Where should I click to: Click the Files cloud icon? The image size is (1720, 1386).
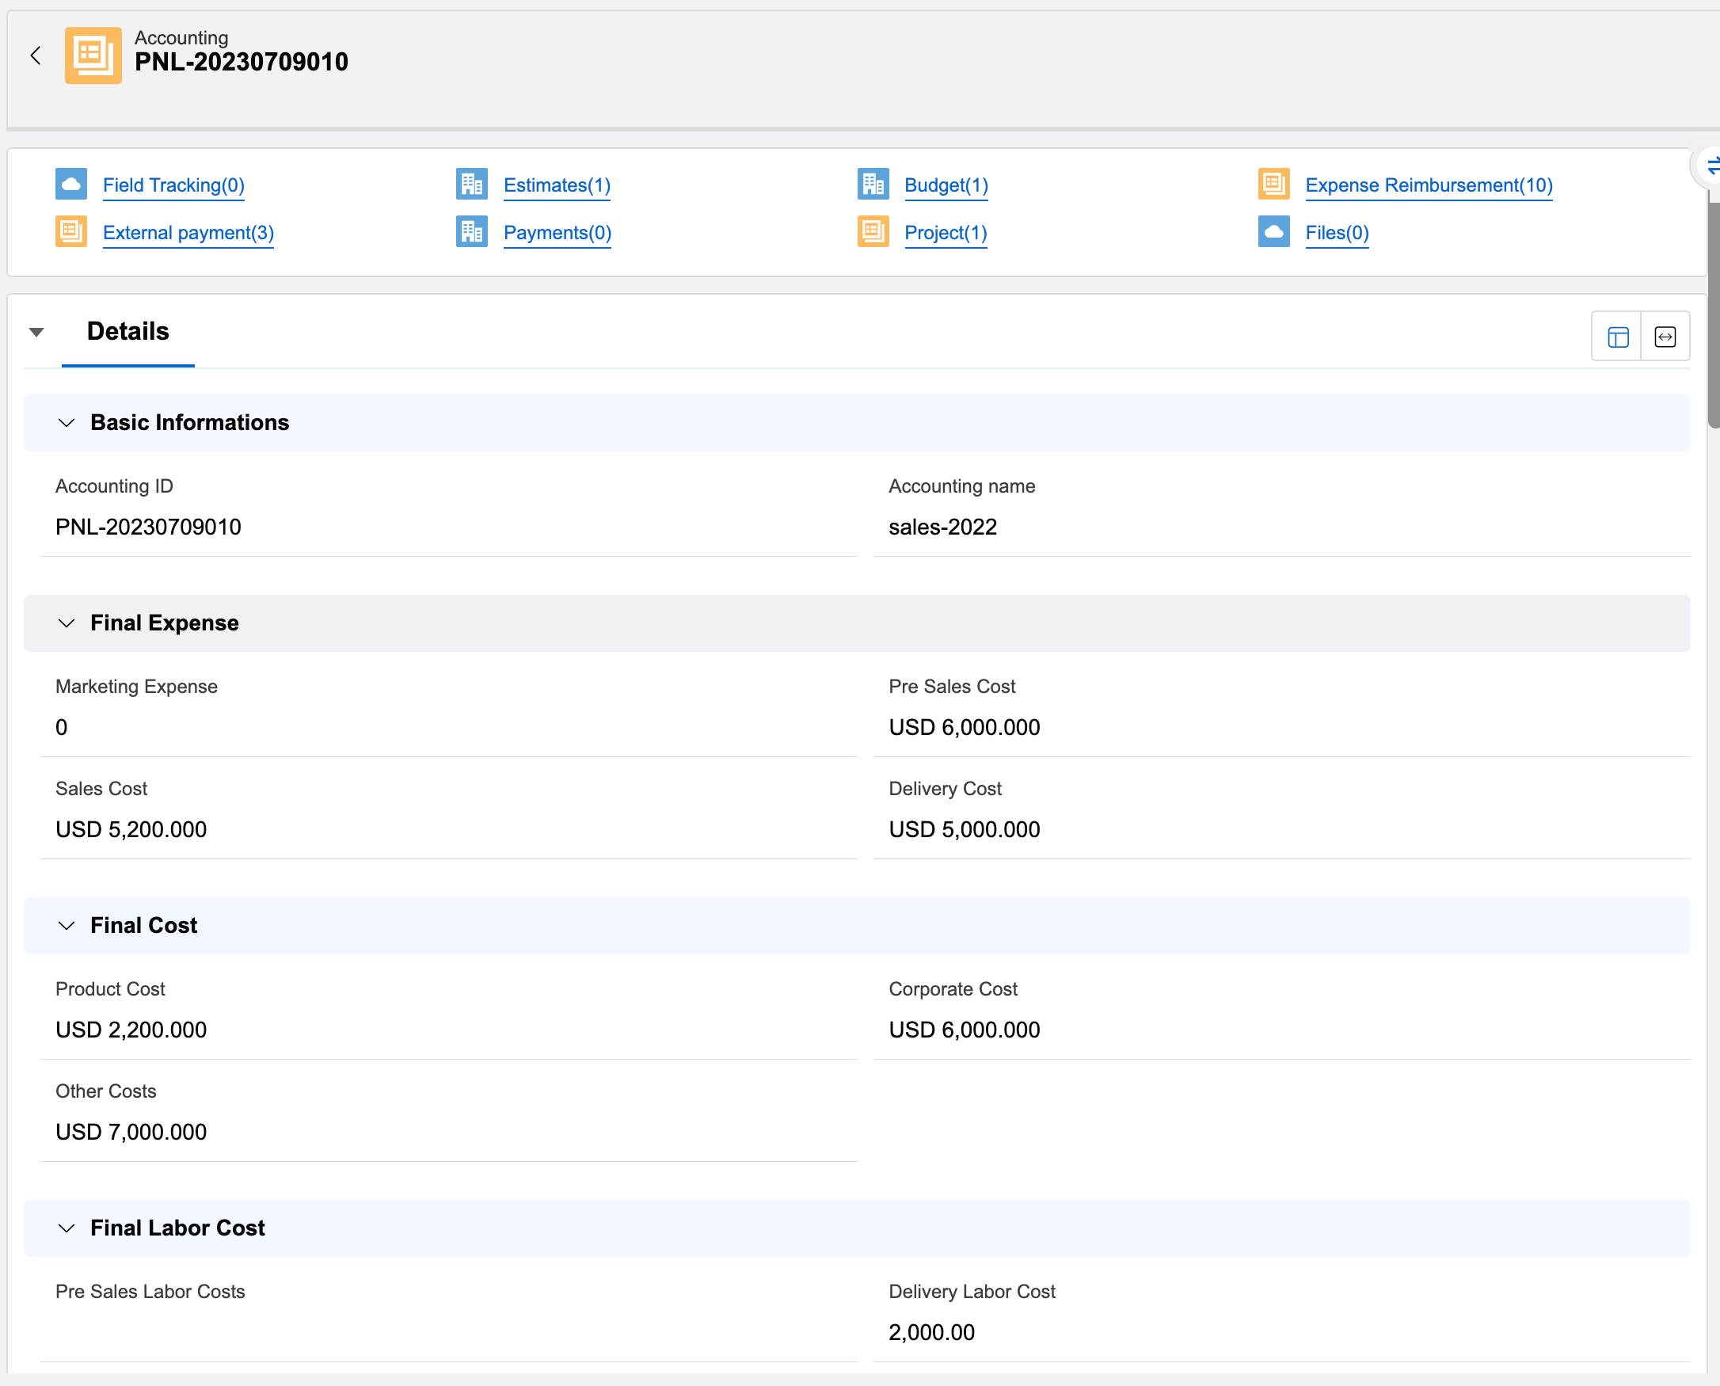tap(1273, 232)
